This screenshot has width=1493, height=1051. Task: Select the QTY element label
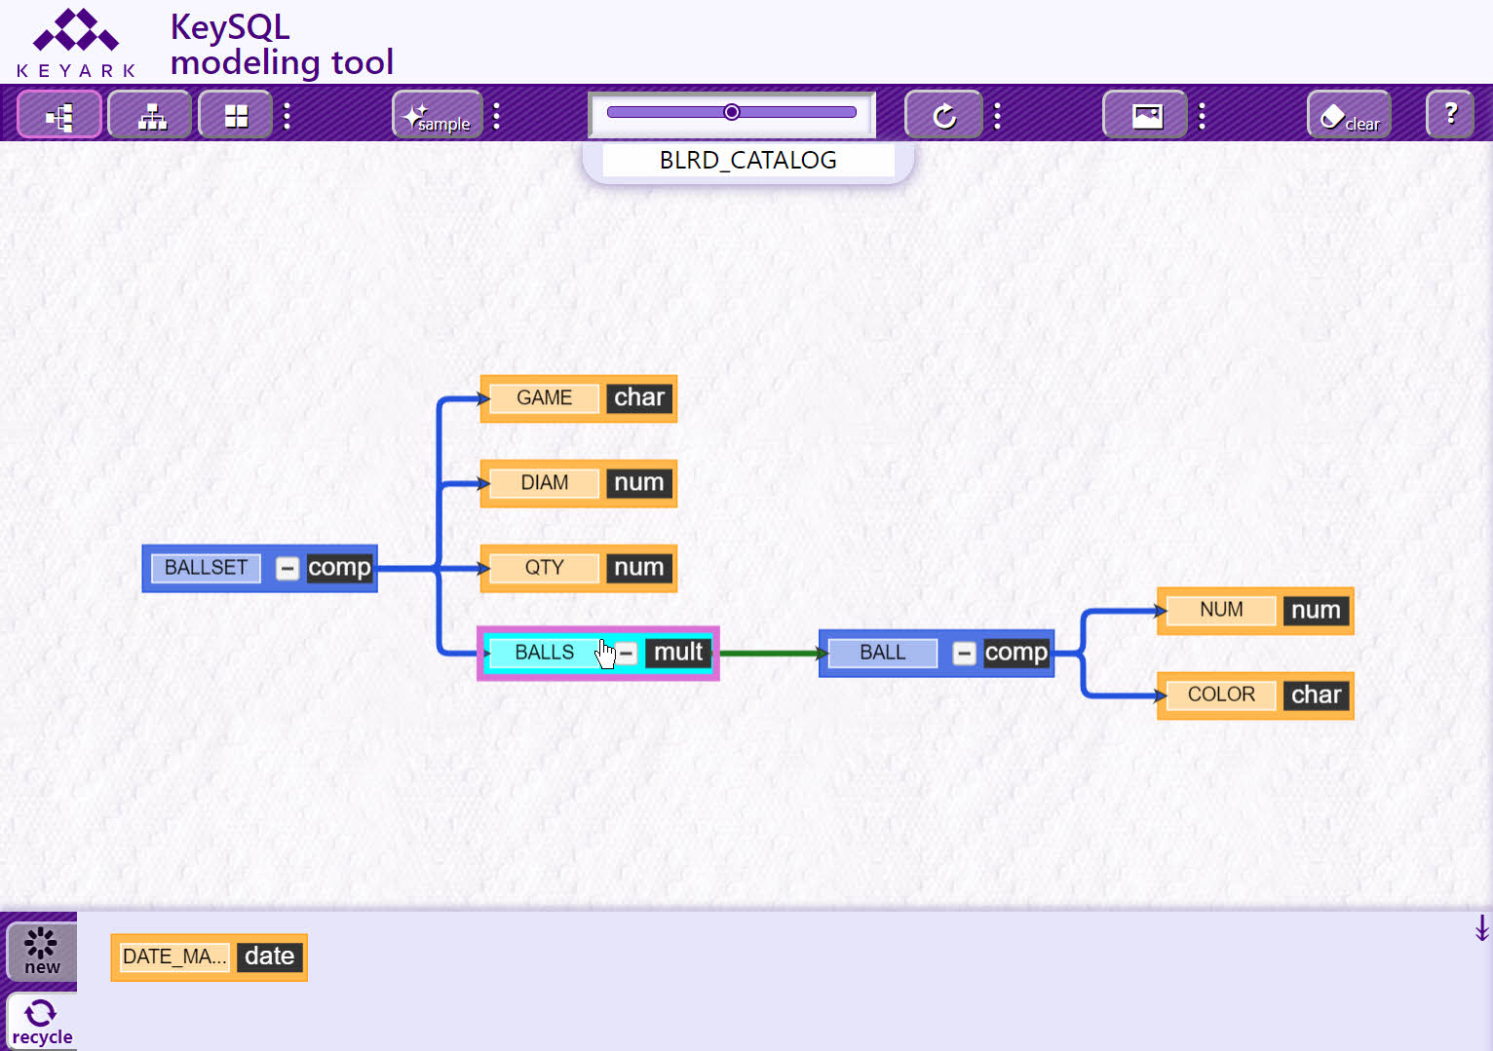[x=544, y=568]
